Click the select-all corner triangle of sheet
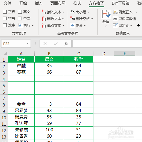The width and height of the screenshot is (142, 142). click(5, 54)
